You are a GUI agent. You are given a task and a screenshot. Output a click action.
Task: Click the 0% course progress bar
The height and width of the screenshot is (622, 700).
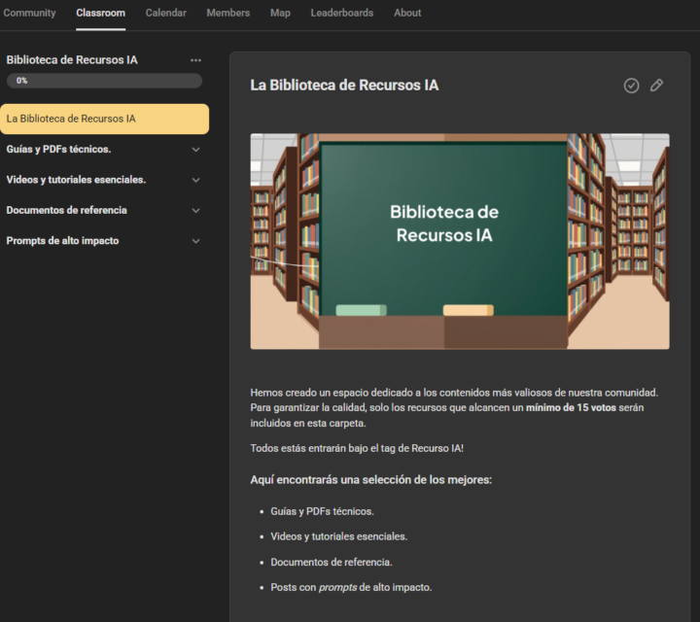[104, 81]
